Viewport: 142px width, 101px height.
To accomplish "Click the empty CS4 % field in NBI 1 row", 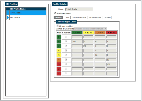I will click(111, 74).
